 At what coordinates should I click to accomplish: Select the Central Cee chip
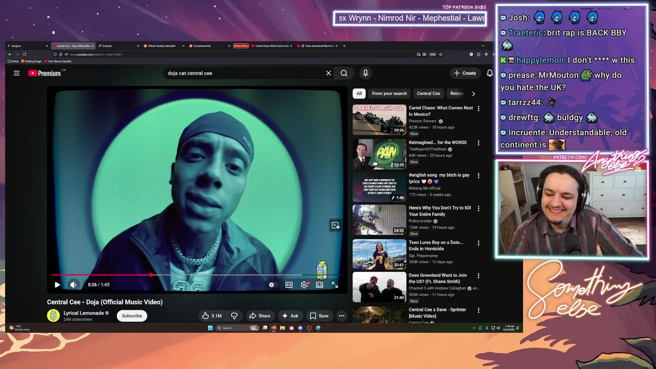click(428, 93)
